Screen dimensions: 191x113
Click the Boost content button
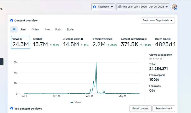pyautogui.click(x=140, y=108)
